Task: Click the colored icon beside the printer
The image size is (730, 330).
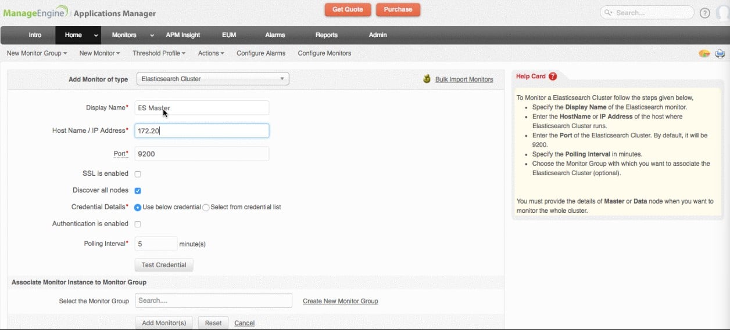Action: pos(704,54)
